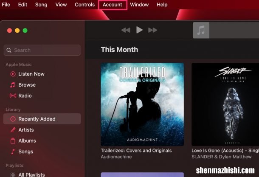Screen dimensions: 259x177
Task: Click Trailerized: Covers and Originals title
Action: pos(136,151)
